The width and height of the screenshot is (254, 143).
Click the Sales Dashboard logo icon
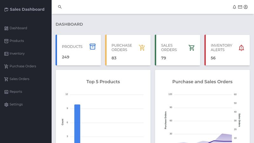(6, 10)
